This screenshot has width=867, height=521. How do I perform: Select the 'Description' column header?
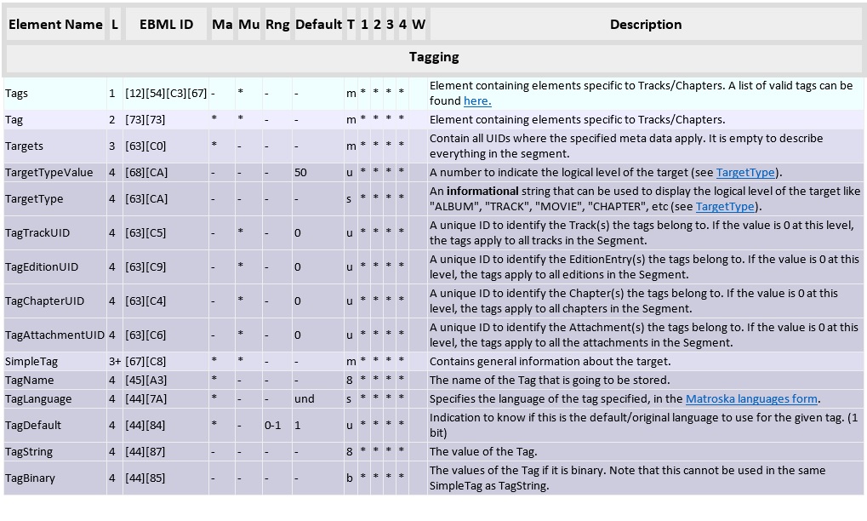point(646,25)
